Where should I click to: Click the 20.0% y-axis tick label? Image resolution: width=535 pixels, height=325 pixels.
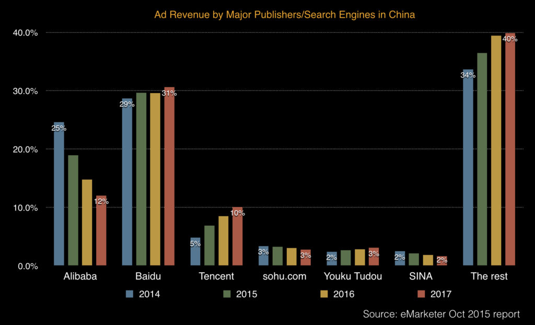[25, 149]
